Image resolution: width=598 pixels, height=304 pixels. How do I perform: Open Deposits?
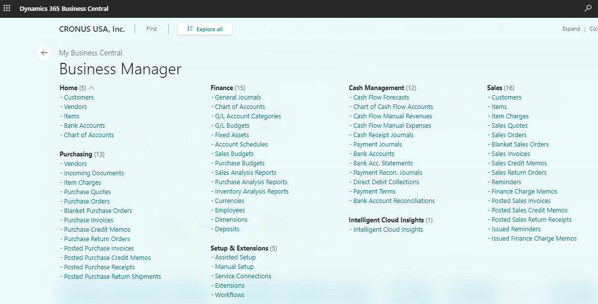(227, 229)
